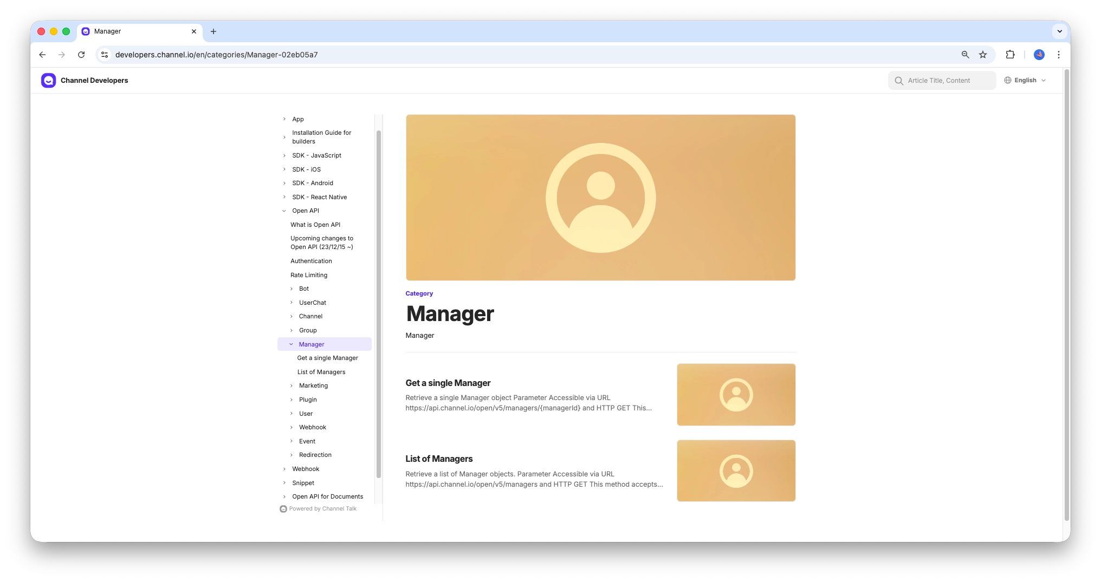Open What is Open API article
The height and width of the screenshot is (582, 1101).
(315, 225)
